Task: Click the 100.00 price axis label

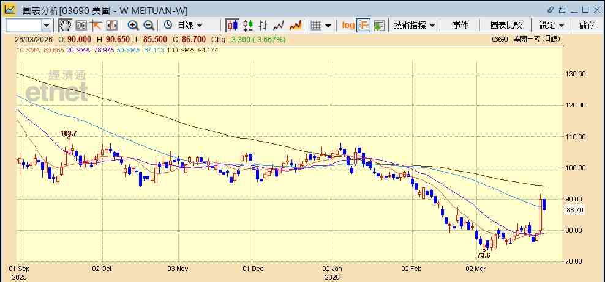Action: [576, 168]
